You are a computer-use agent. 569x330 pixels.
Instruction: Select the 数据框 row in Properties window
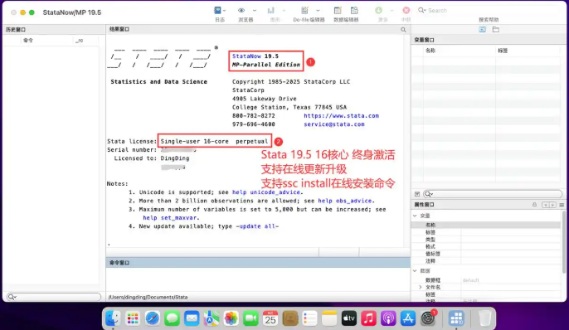tap(486, 280)
